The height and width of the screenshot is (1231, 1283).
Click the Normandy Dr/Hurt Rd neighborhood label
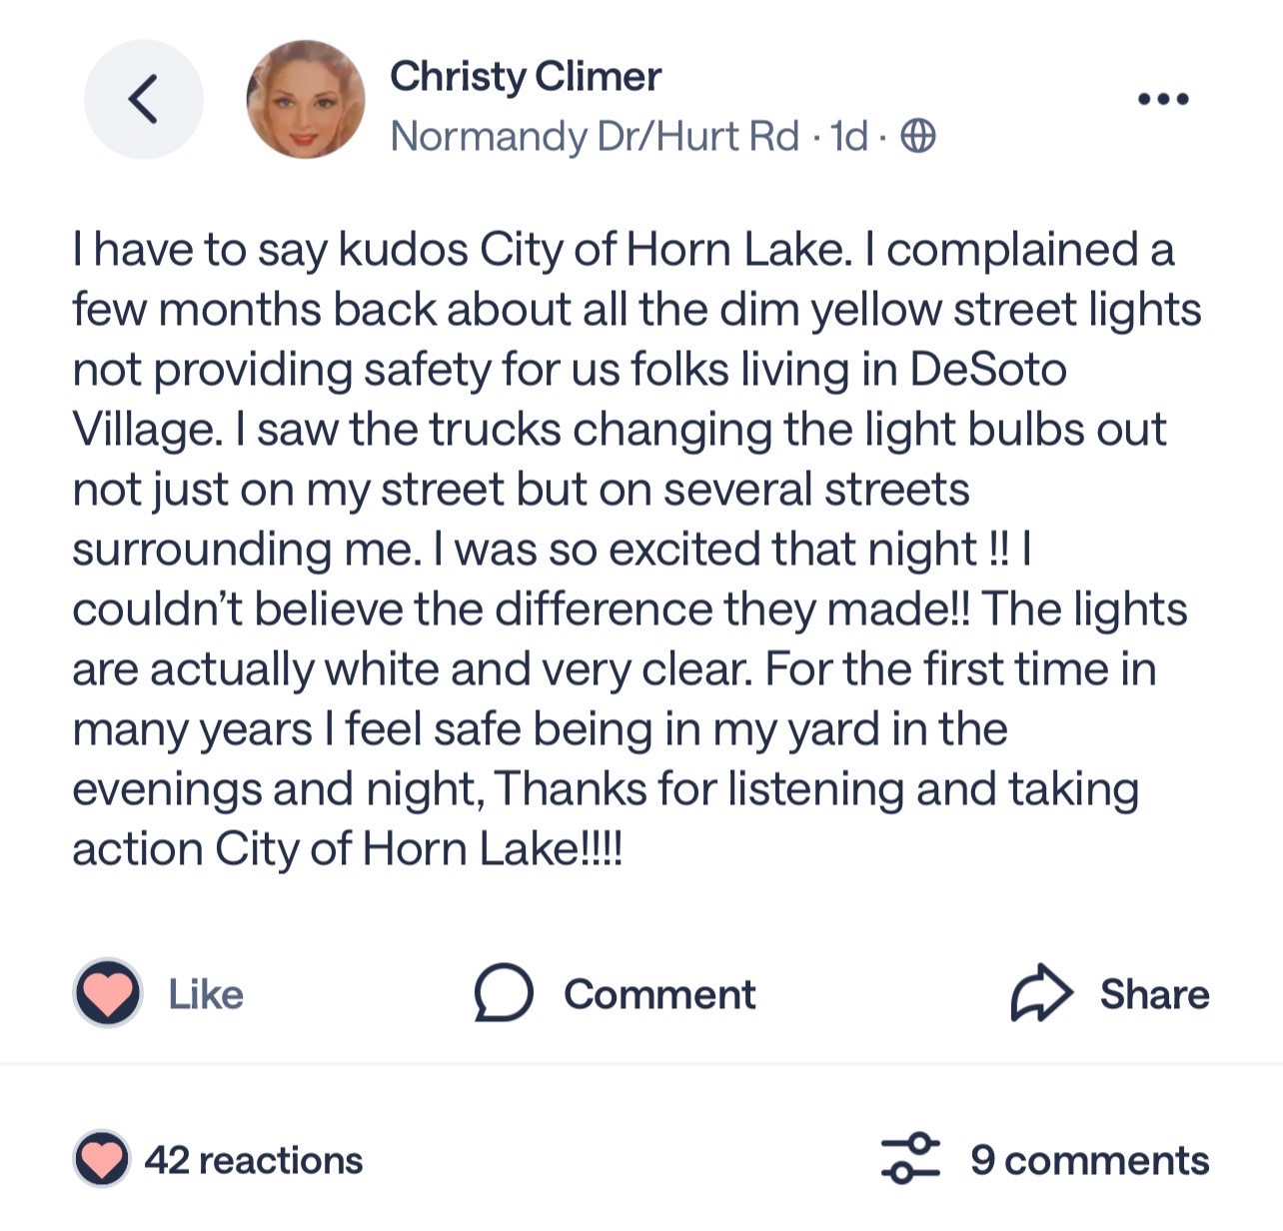595,136
